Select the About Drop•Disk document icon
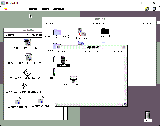160x126 pixels. point(73,79)
